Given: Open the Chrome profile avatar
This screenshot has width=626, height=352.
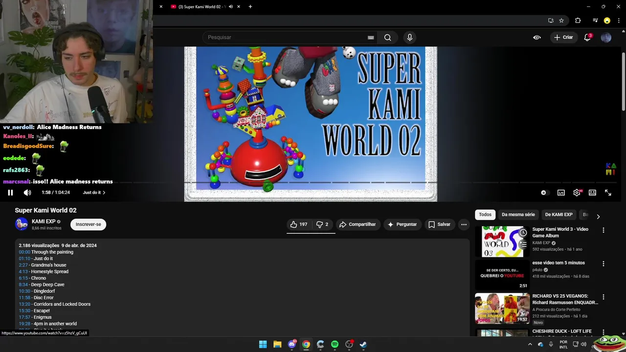Looking at the screenshot, I should tap(607, 21).
